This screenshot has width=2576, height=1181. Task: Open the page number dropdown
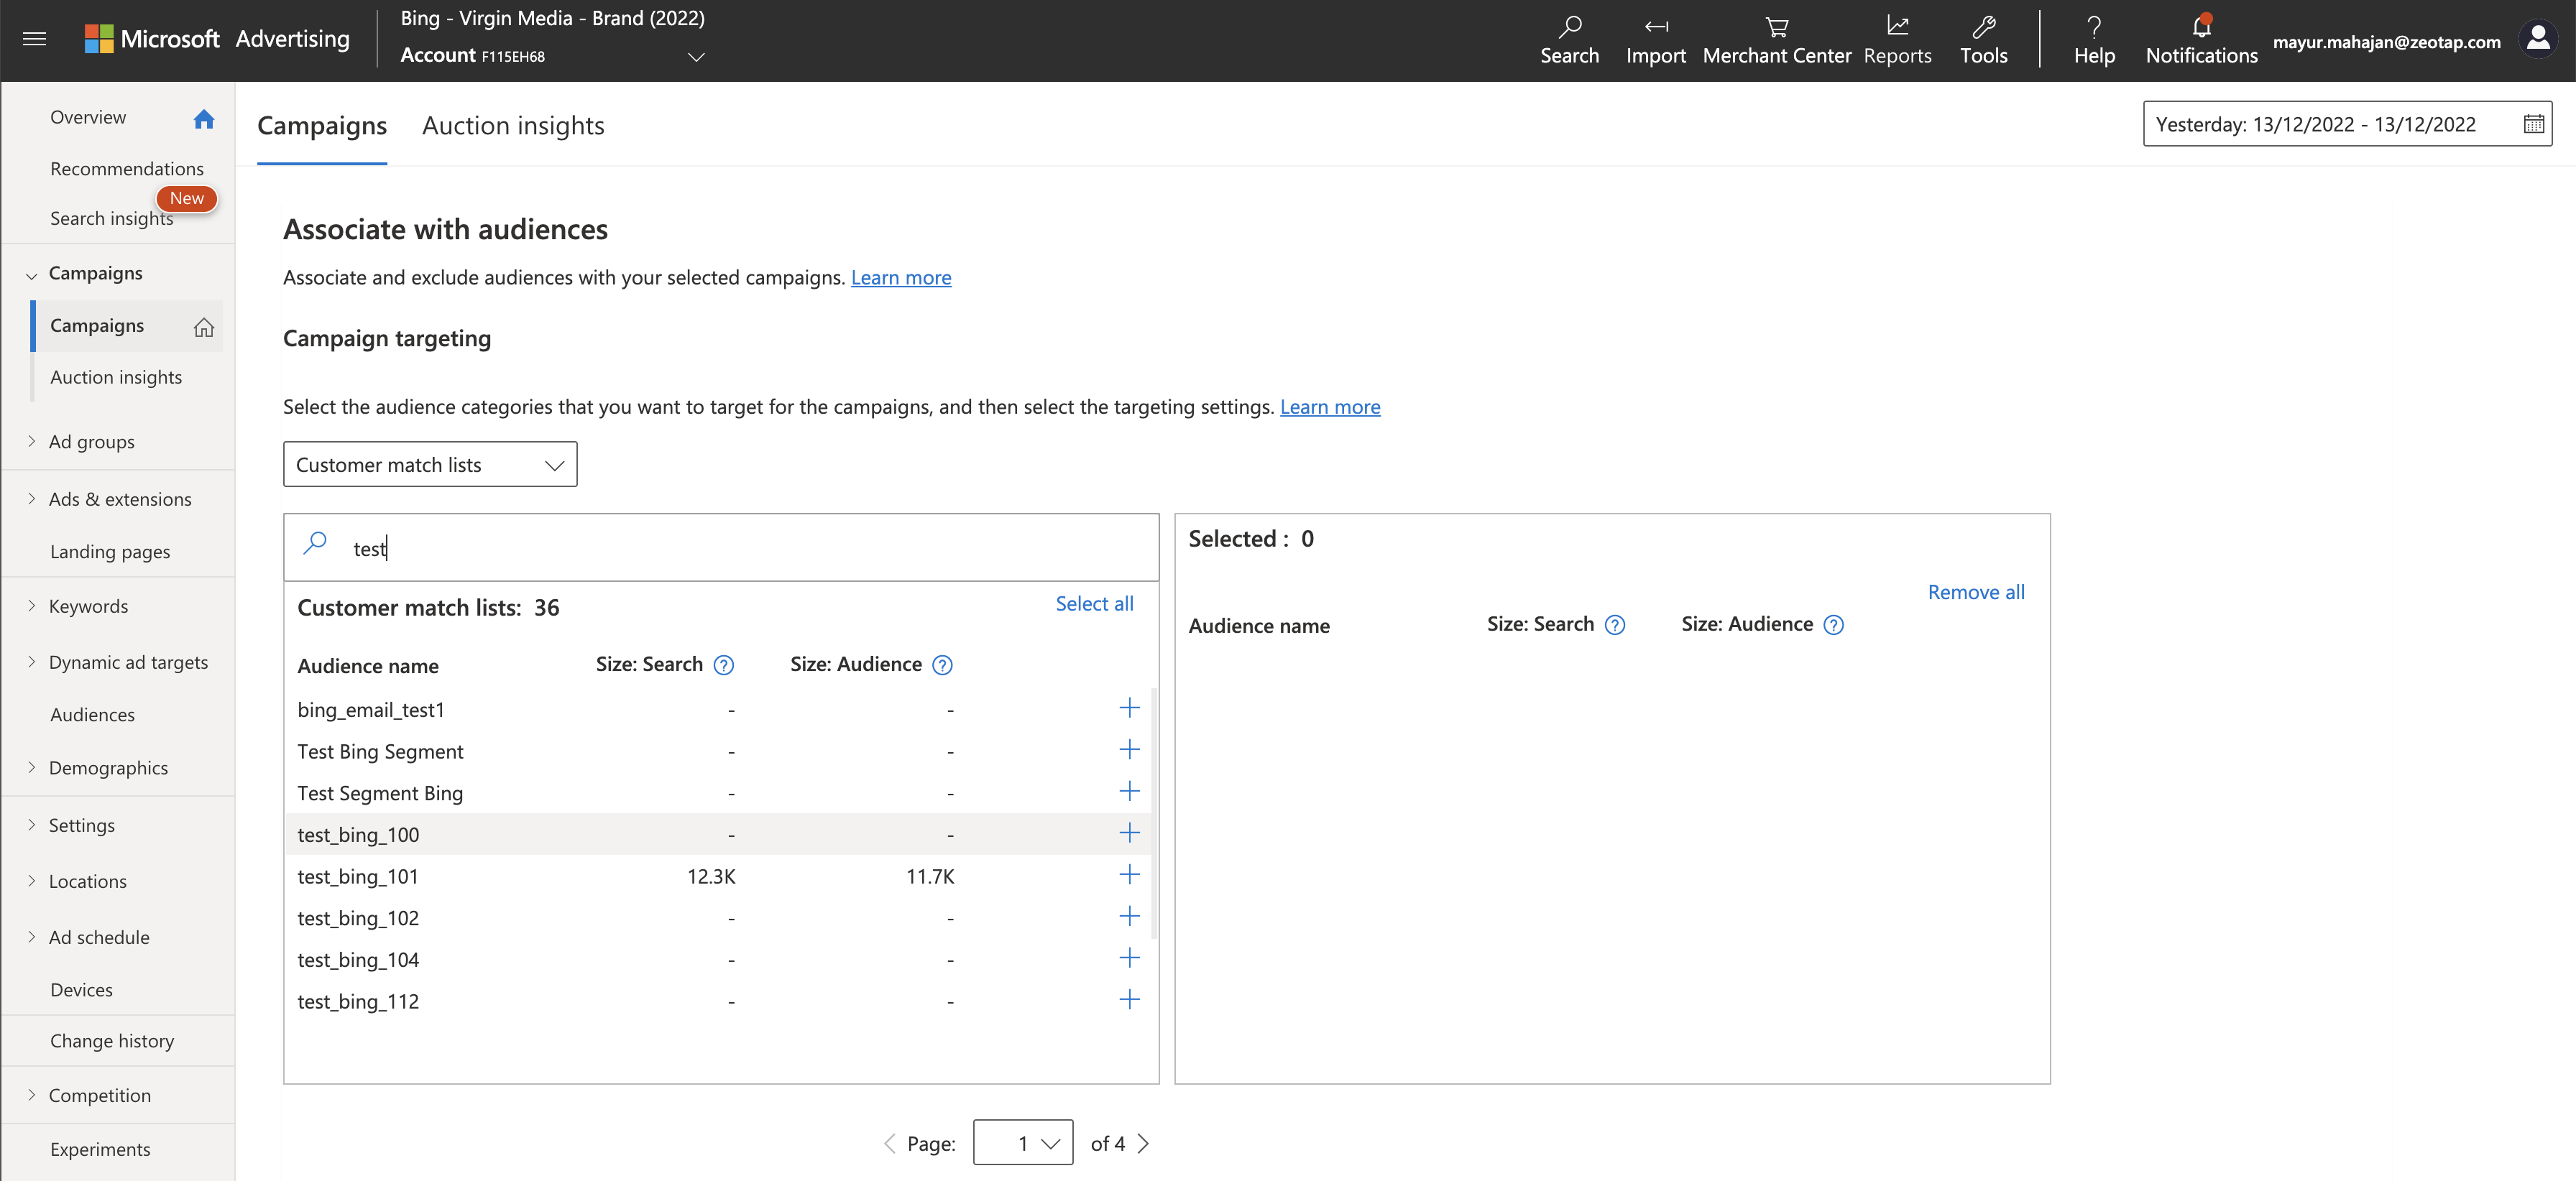coord(1023,1143)
